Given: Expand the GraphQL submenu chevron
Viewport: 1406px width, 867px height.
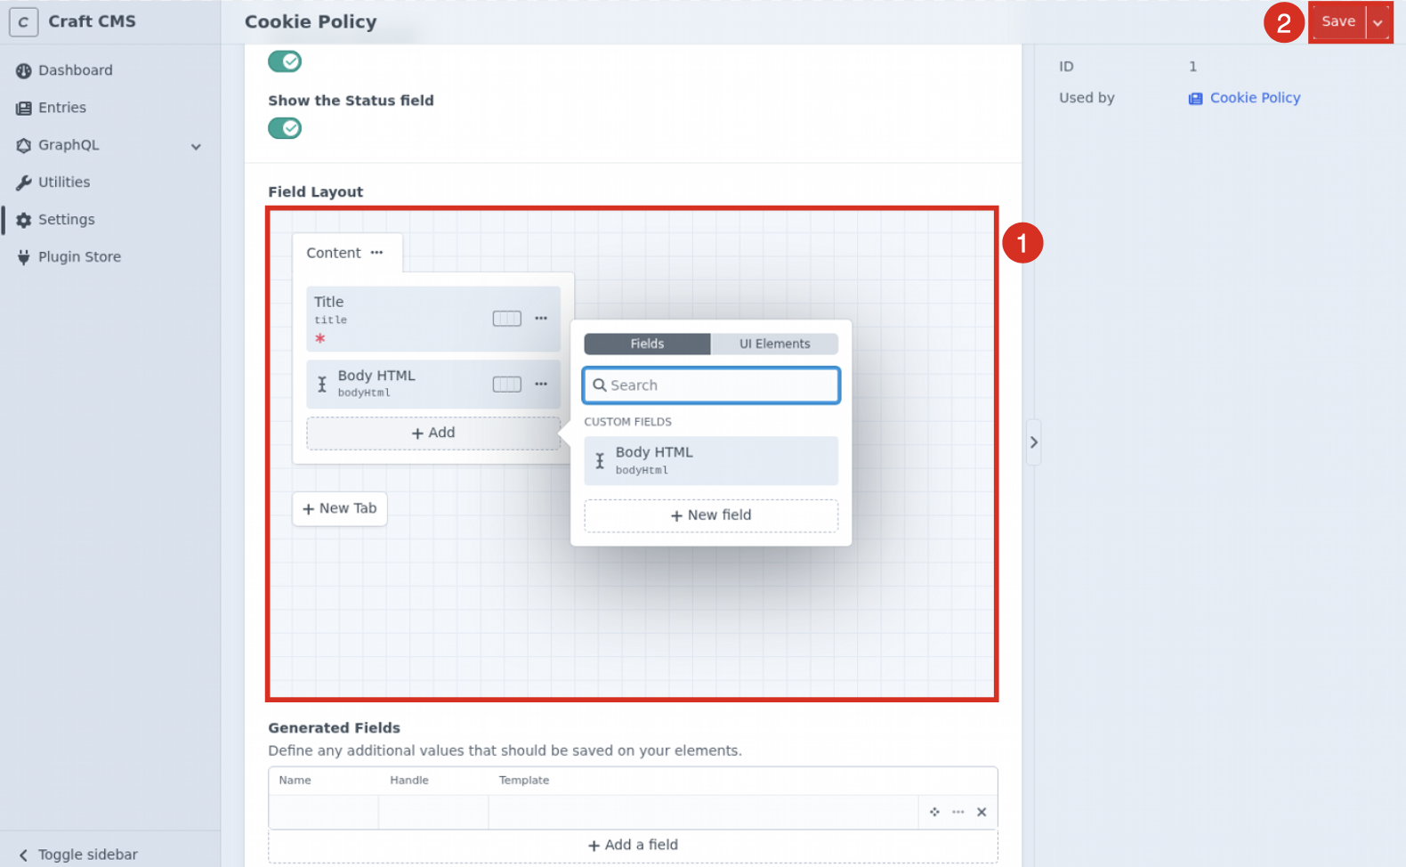Looking at the screenshot, I should 196,146.
